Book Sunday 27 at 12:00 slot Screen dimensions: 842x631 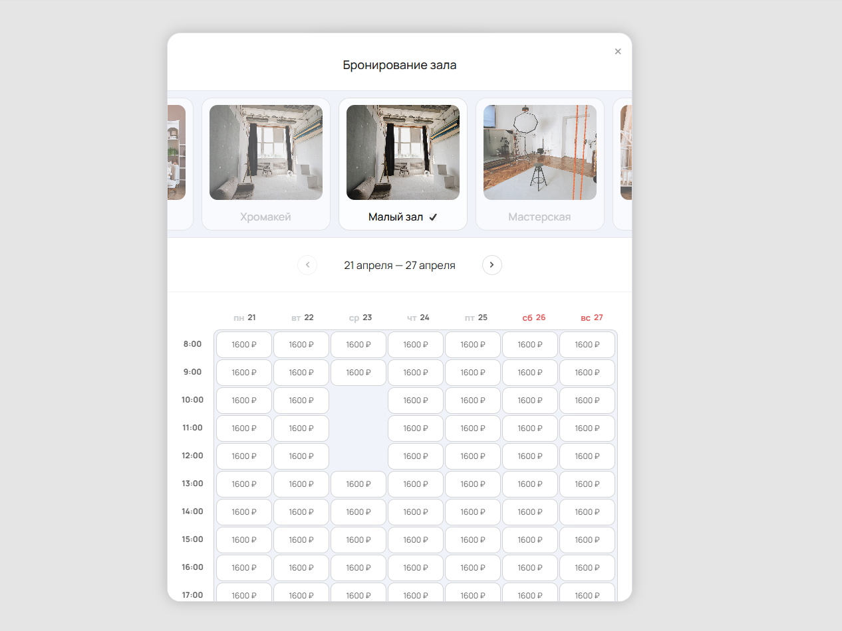click(587, 456)
